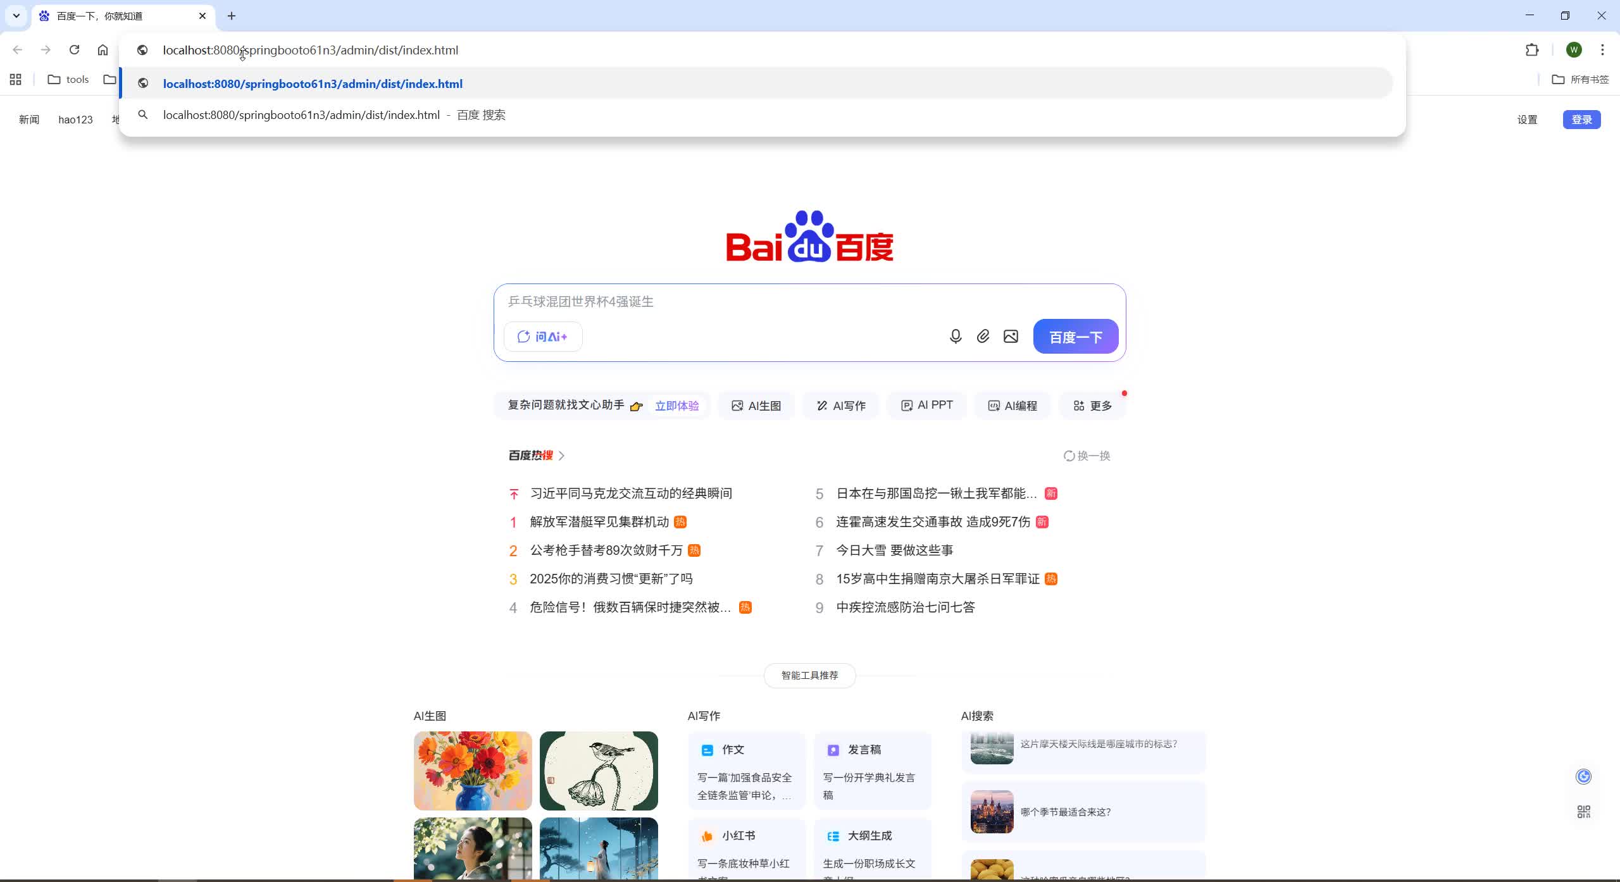1620x882 pixels.
Task: Open the AI PPT tool
Action: click(x=926, y=405)
